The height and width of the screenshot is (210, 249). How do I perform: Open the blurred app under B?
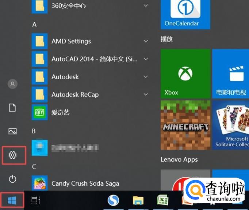(39, 148)
